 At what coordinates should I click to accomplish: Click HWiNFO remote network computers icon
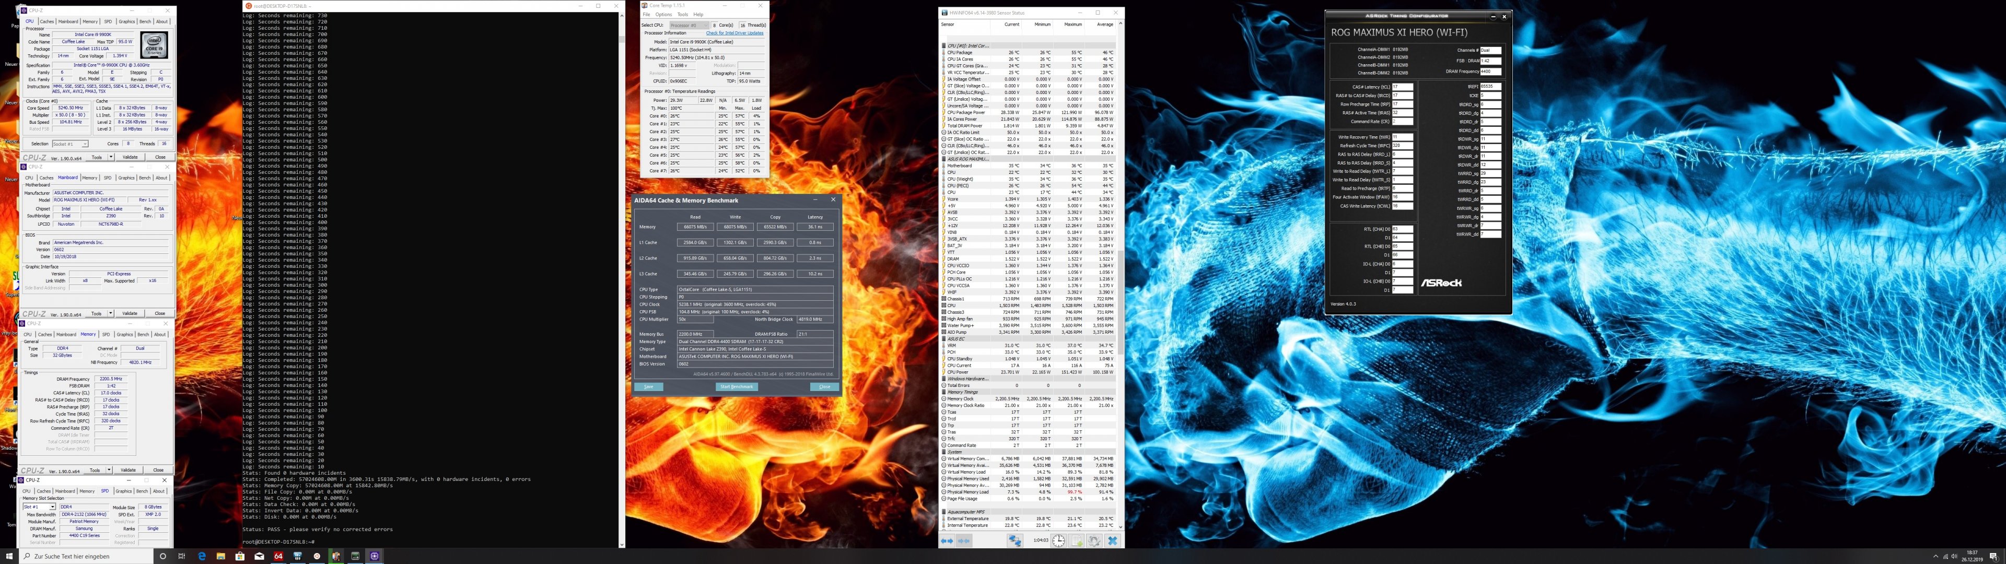1016,540
